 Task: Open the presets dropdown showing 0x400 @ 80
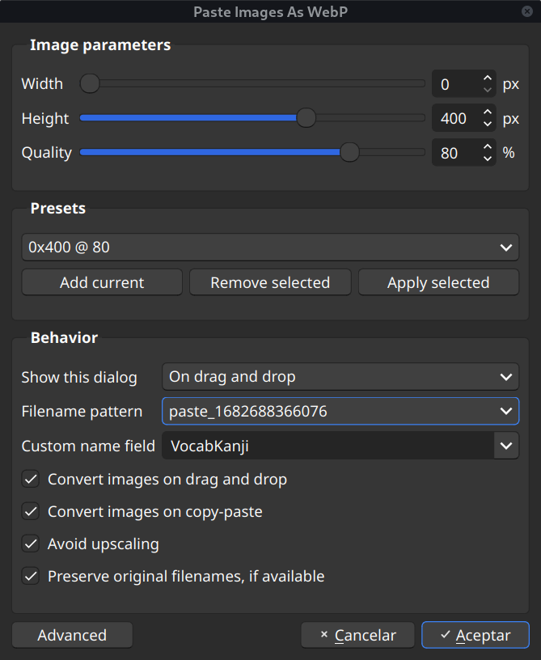[270, 247]
